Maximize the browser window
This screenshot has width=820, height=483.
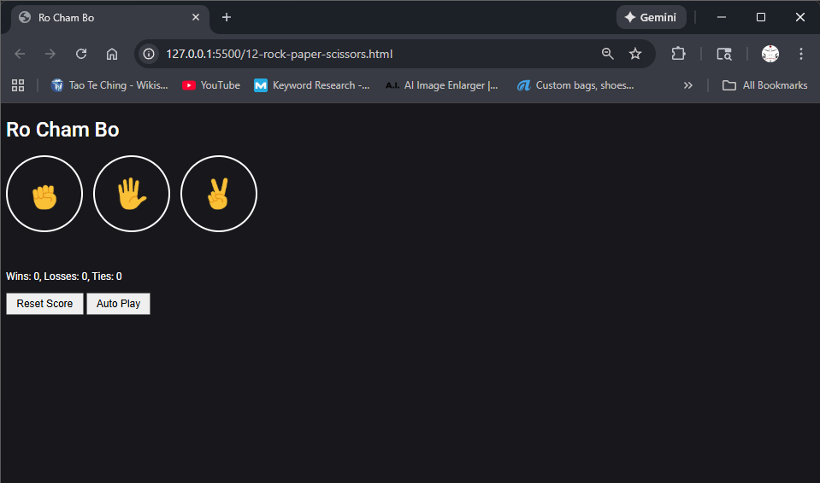click(761, 17)
